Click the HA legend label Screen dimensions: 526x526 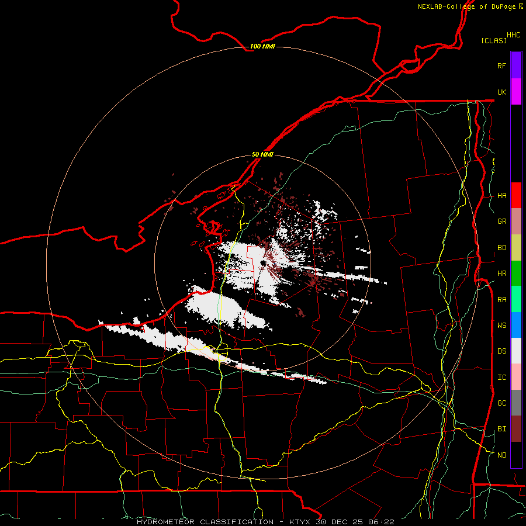pos(501,196)
